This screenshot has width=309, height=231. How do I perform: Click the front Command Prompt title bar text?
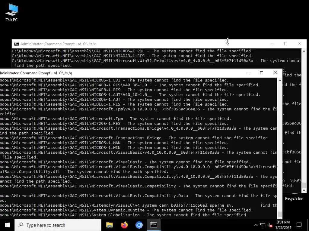(36, 73)
